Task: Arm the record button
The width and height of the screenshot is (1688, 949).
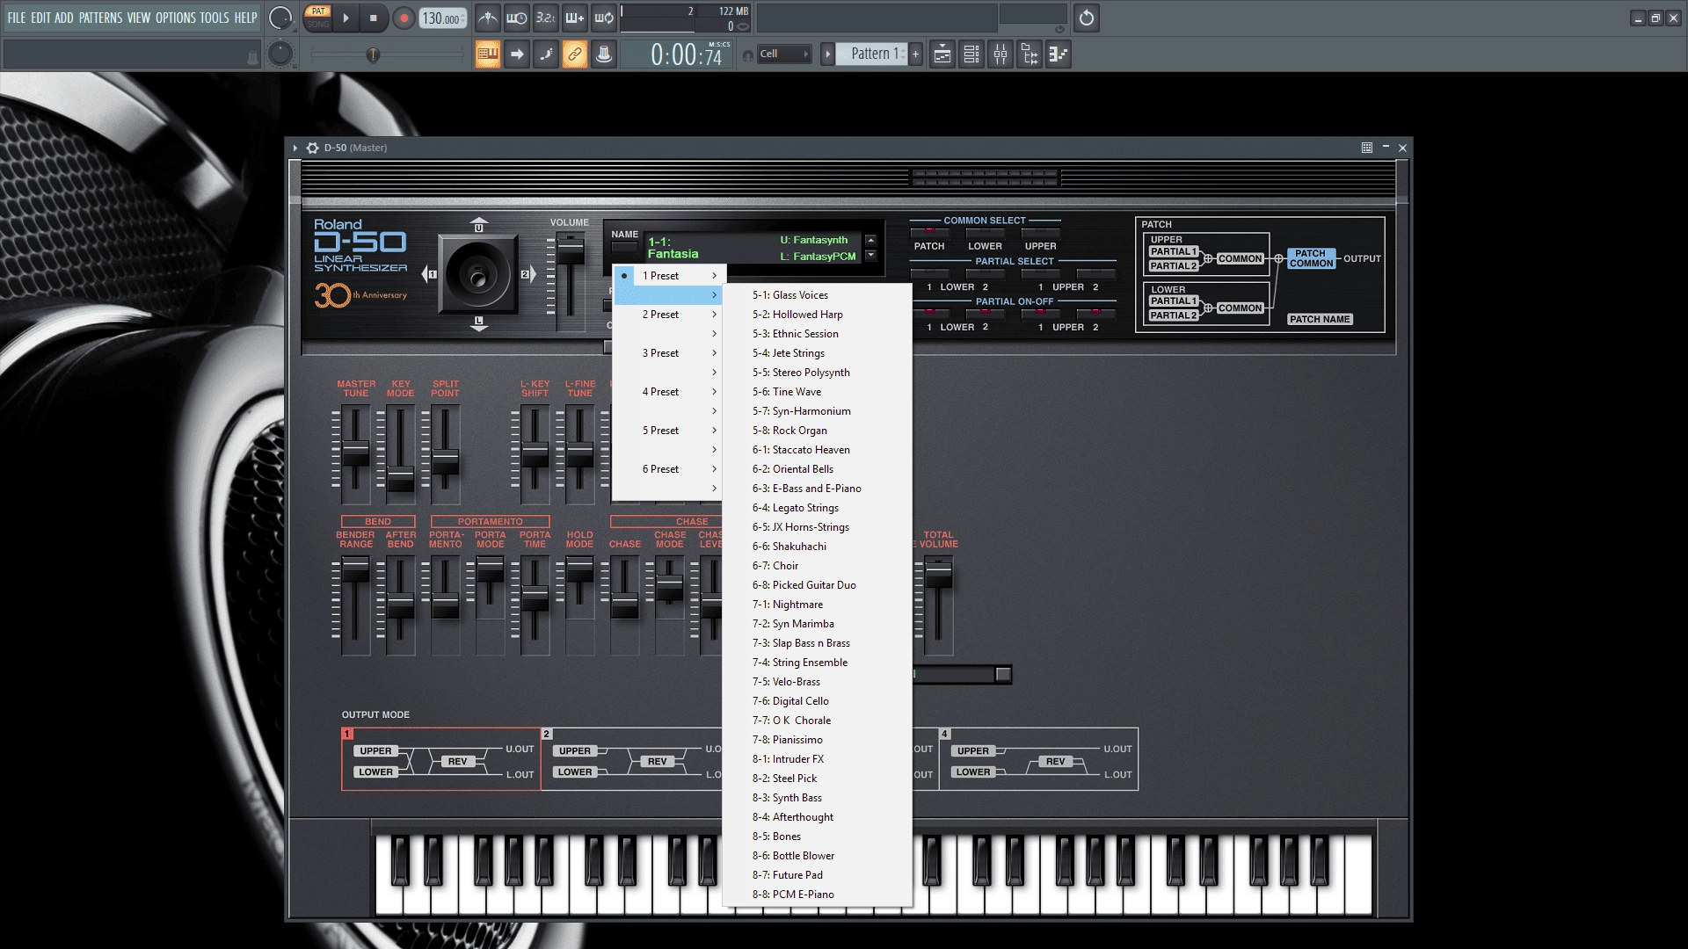Action: click(x=404, y=18)
